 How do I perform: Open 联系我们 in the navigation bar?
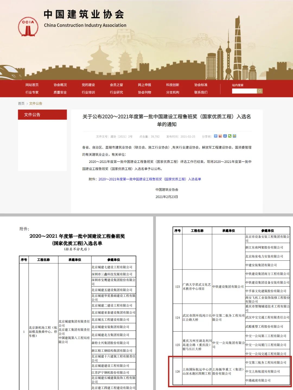[201, 92]
